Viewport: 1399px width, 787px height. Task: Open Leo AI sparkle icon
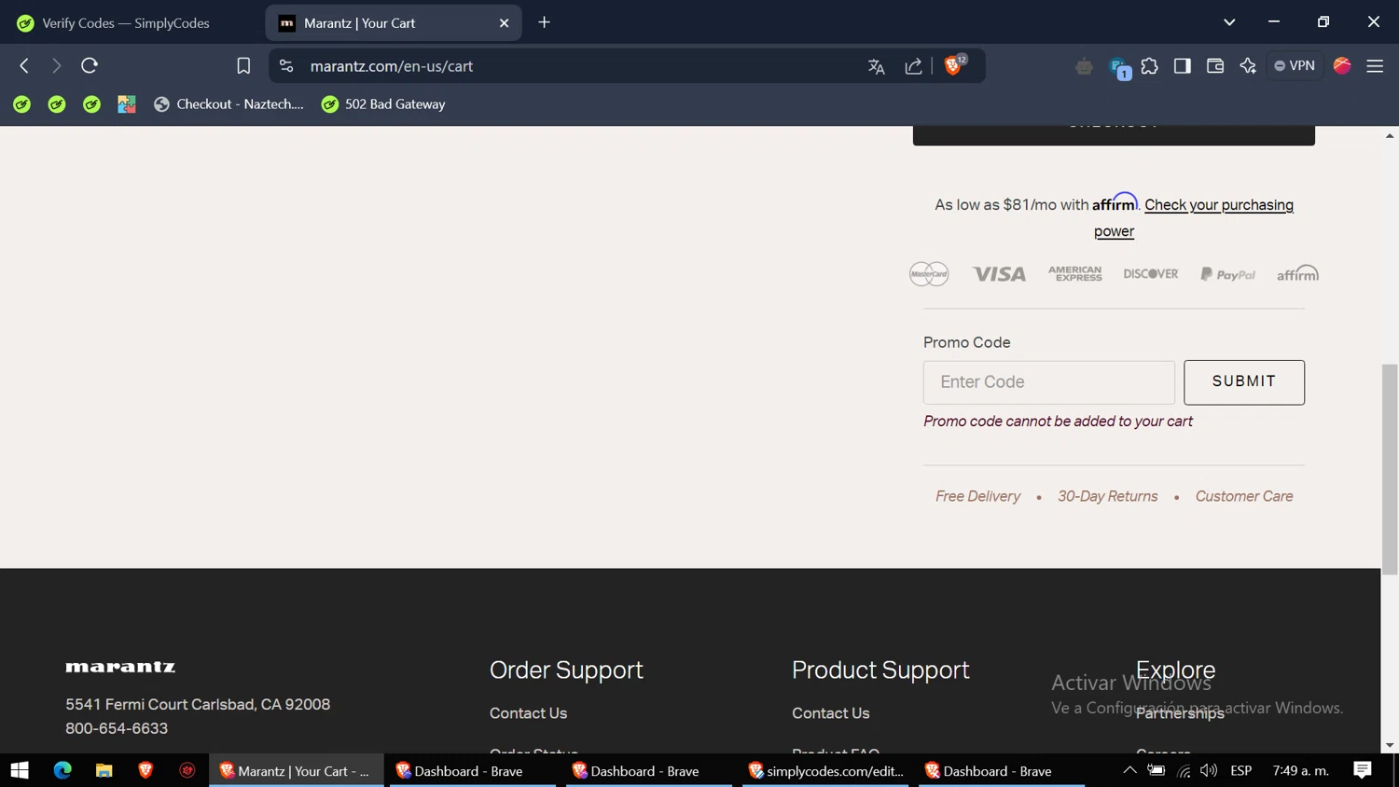[1248, 66]
